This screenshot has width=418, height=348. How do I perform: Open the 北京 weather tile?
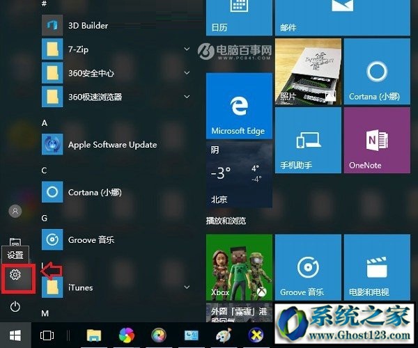pyautogui.click(x=239, y=175)
